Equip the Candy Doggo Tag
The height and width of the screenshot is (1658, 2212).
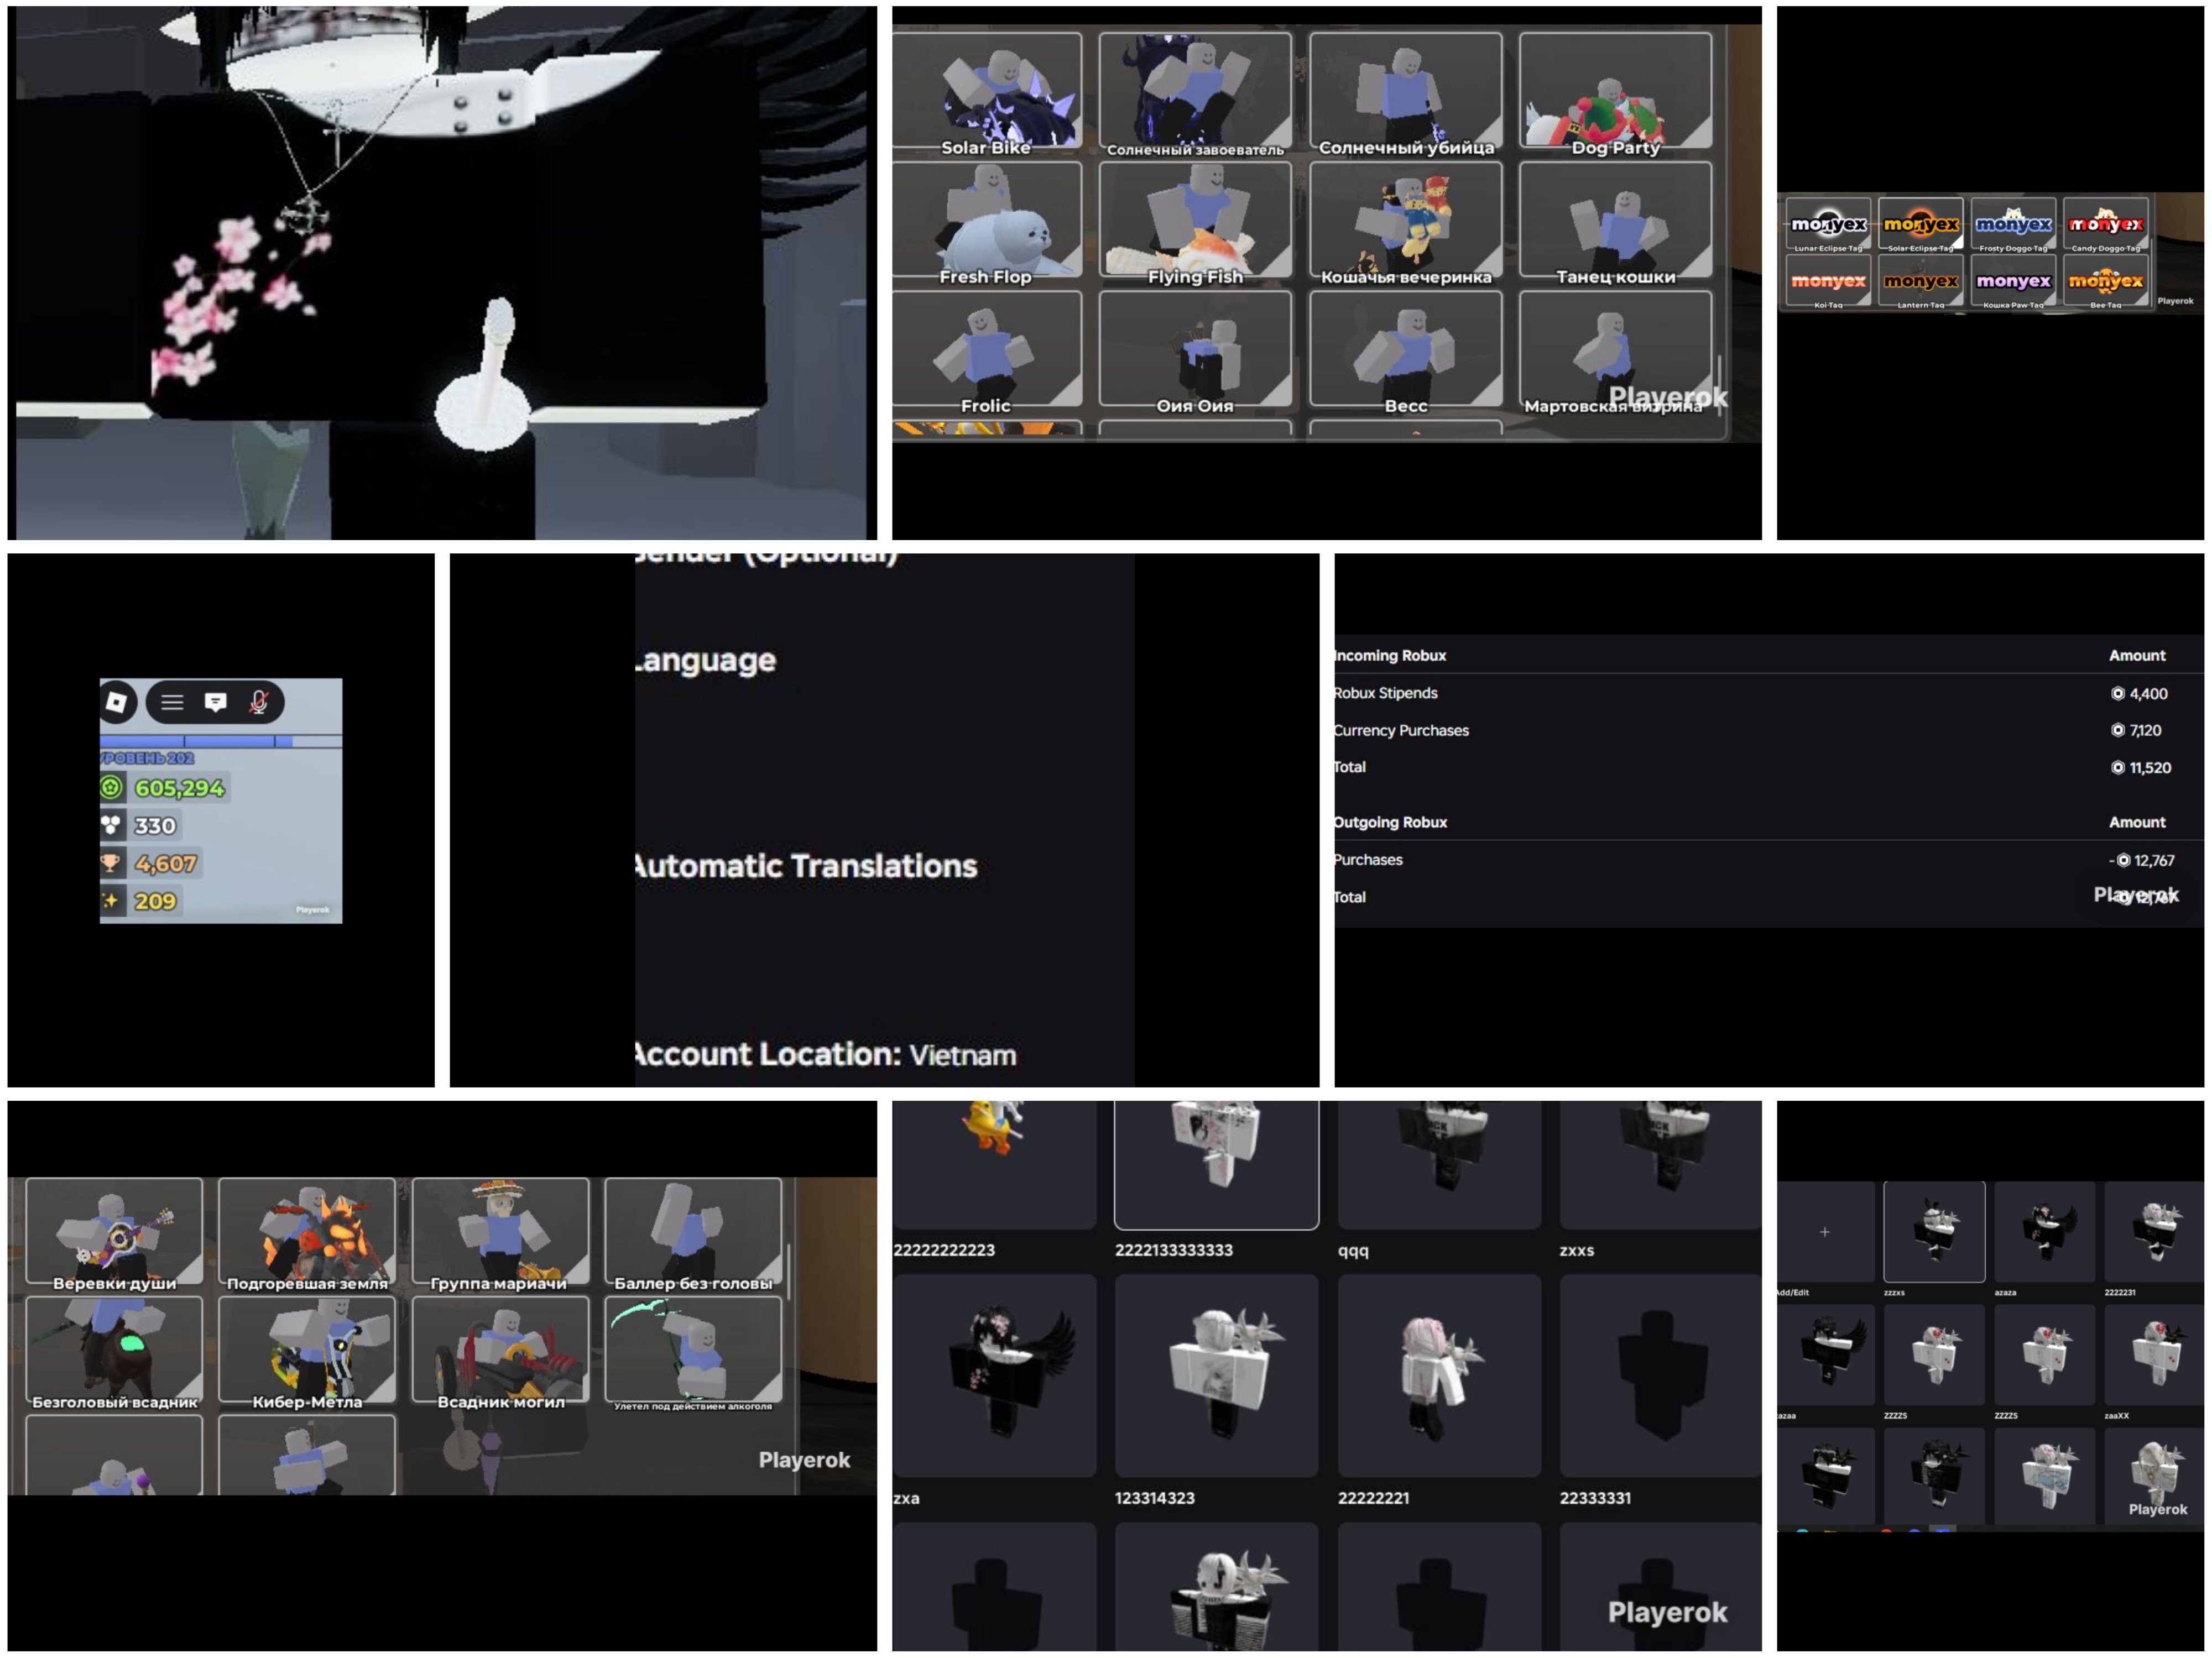tap(2105, 226)
